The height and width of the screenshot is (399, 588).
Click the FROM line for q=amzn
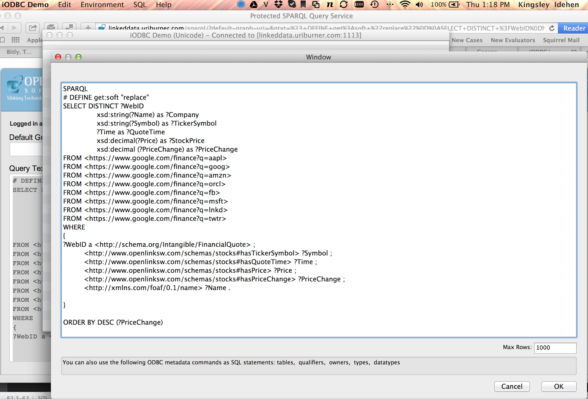[x=147, y=175]
